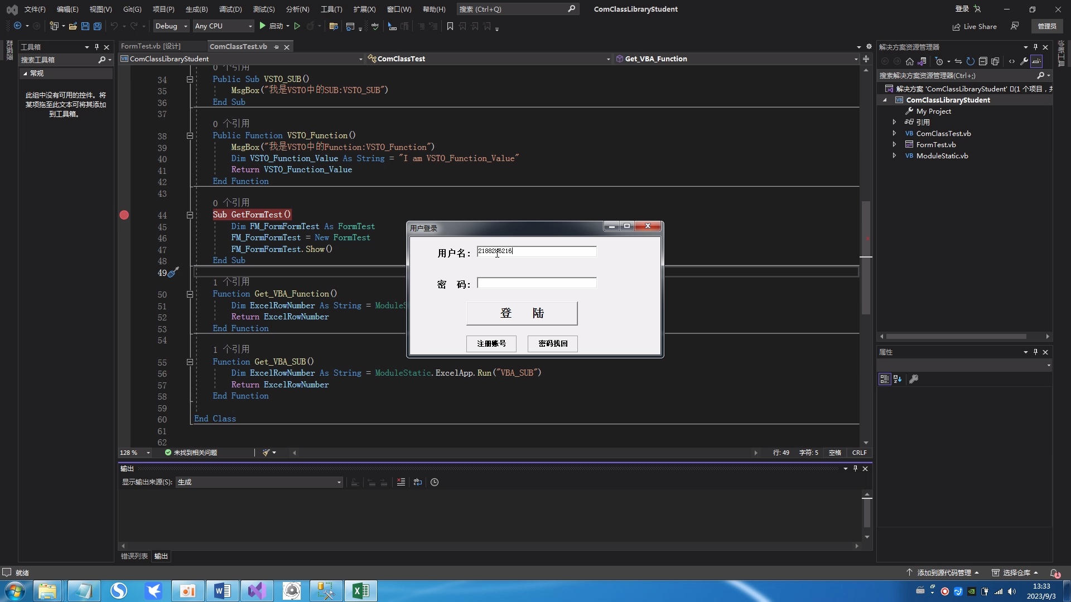Click the Toggle Bookmark toolbar icon
The height and width of the screenshot is (602, 1071).
click(x=450, y=26)
